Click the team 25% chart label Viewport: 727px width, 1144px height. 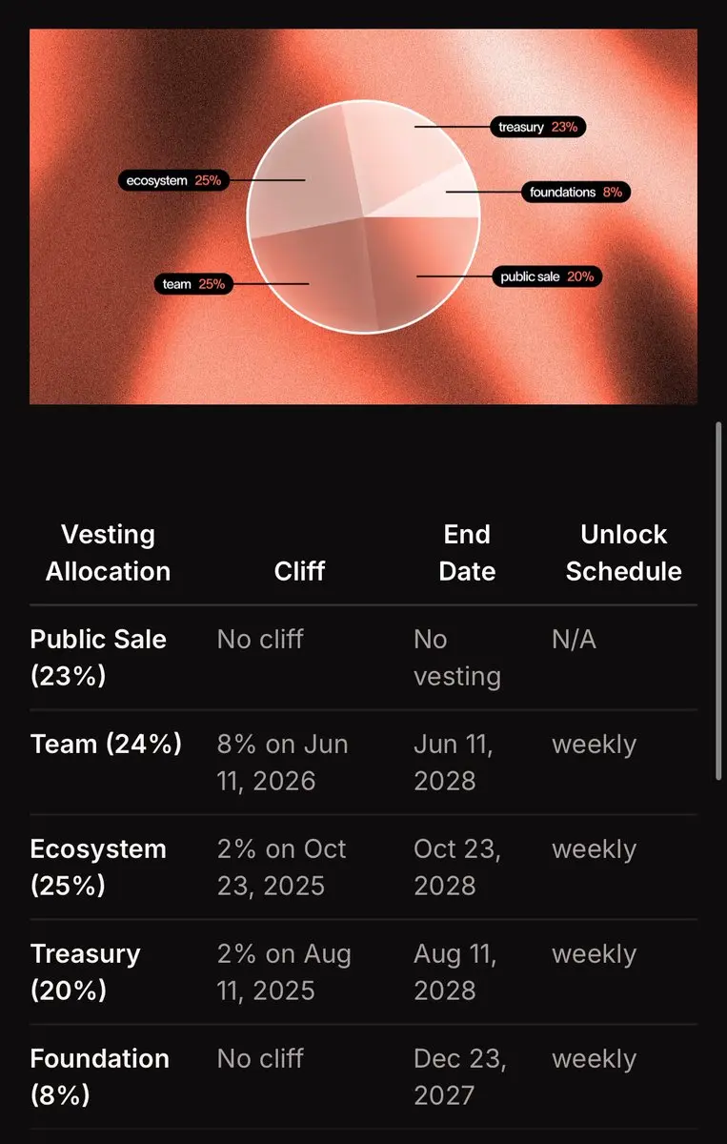(x=193, y=283)
